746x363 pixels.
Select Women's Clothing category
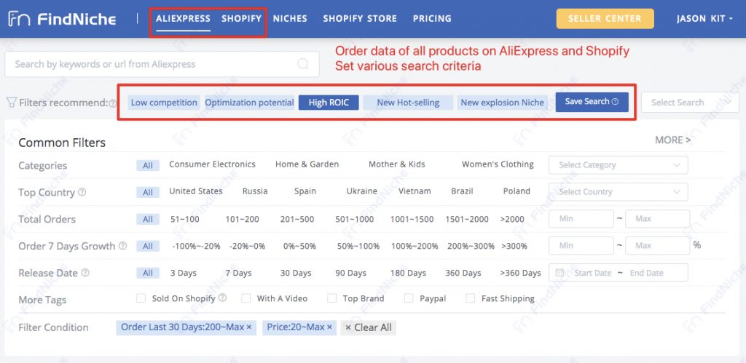498,164
